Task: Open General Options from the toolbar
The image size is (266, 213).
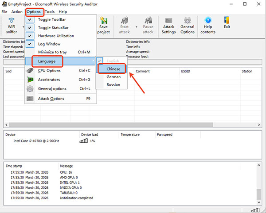Action: point(188,26)
